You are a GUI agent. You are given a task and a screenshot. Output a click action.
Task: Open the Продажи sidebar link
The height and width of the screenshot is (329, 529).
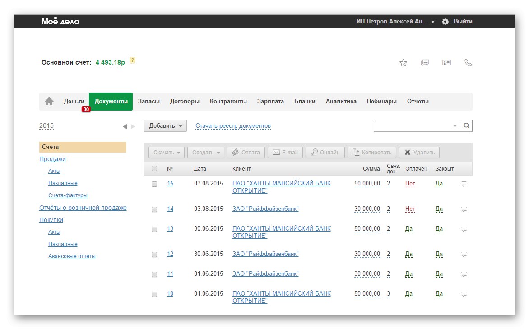click(x=52, y=159)
